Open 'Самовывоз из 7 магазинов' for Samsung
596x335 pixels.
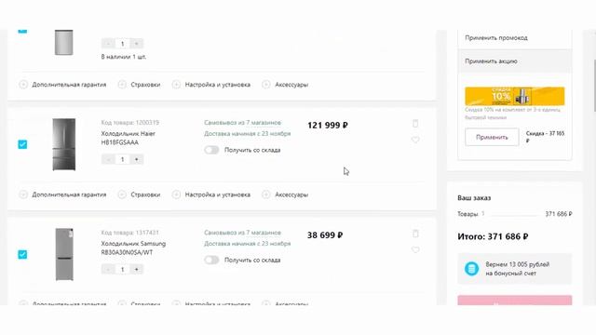click(242, 233)
